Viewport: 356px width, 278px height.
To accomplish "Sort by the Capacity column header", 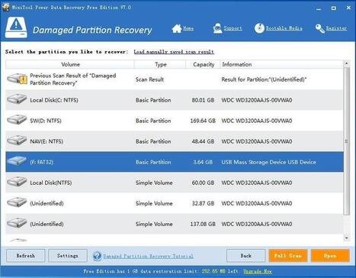I will [x=204, y=64].
